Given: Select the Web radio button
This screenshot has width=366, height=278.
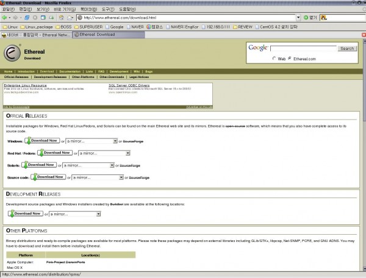Looking at the screenshot, I should click(274, 59).
